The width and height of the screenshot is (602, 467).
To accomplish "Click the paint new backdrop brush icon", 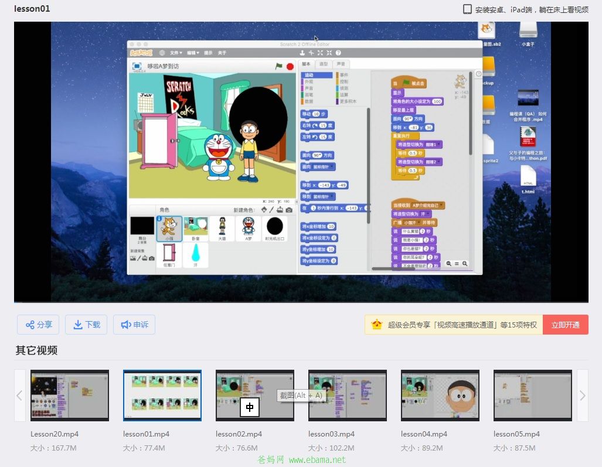I will pyautogui.click(x=139, y=258).
